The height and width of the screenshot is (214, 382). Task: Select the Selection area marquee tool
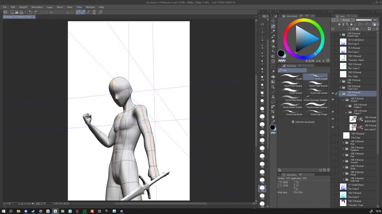coord(273,67)
